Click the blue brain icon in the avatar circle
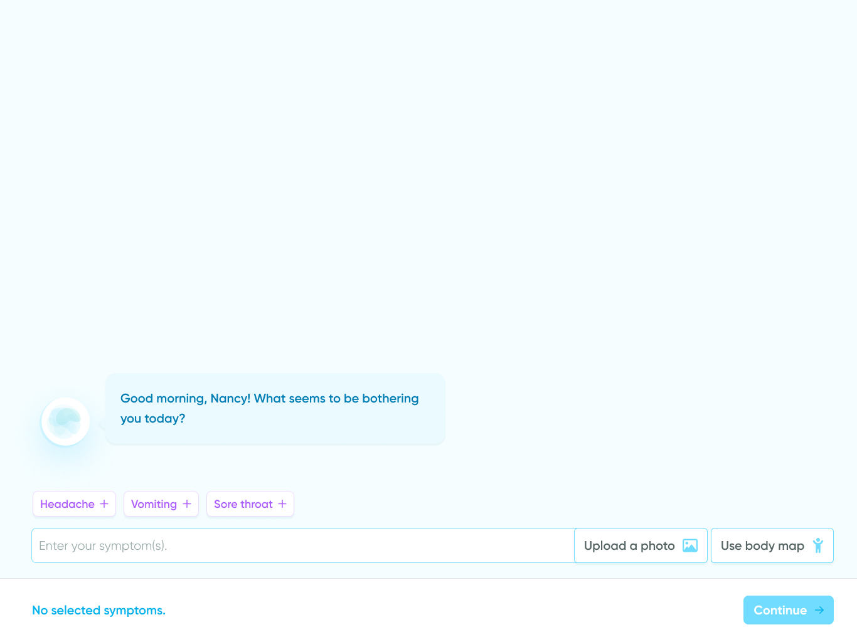Screen dimensions: 857x642 (65, 420)
